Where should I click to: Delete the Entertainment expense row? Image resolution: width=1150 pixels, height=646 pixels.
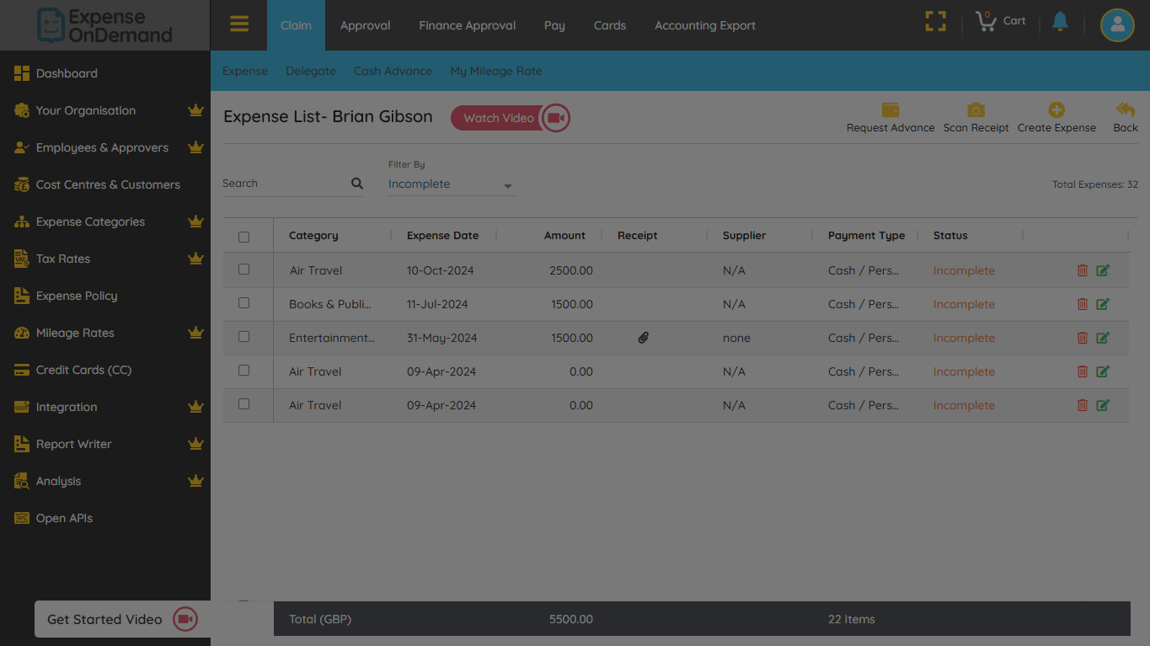coord(1083,338)
